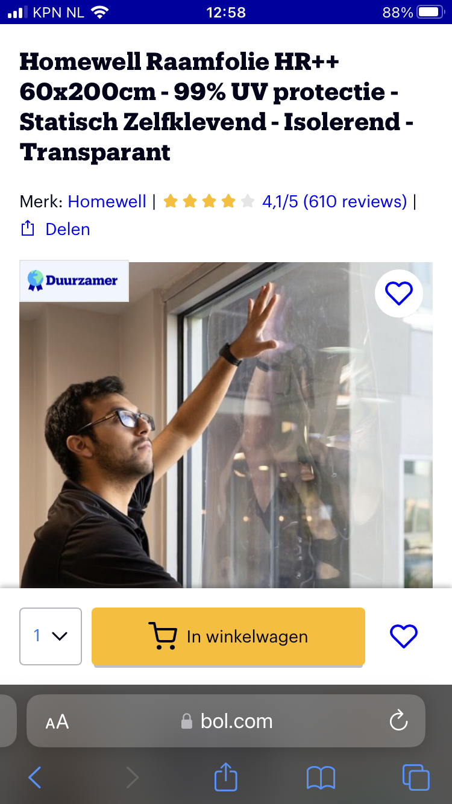Show open tabs with tabs icon
The image size is (452, 804).
[x=416, y=777]
